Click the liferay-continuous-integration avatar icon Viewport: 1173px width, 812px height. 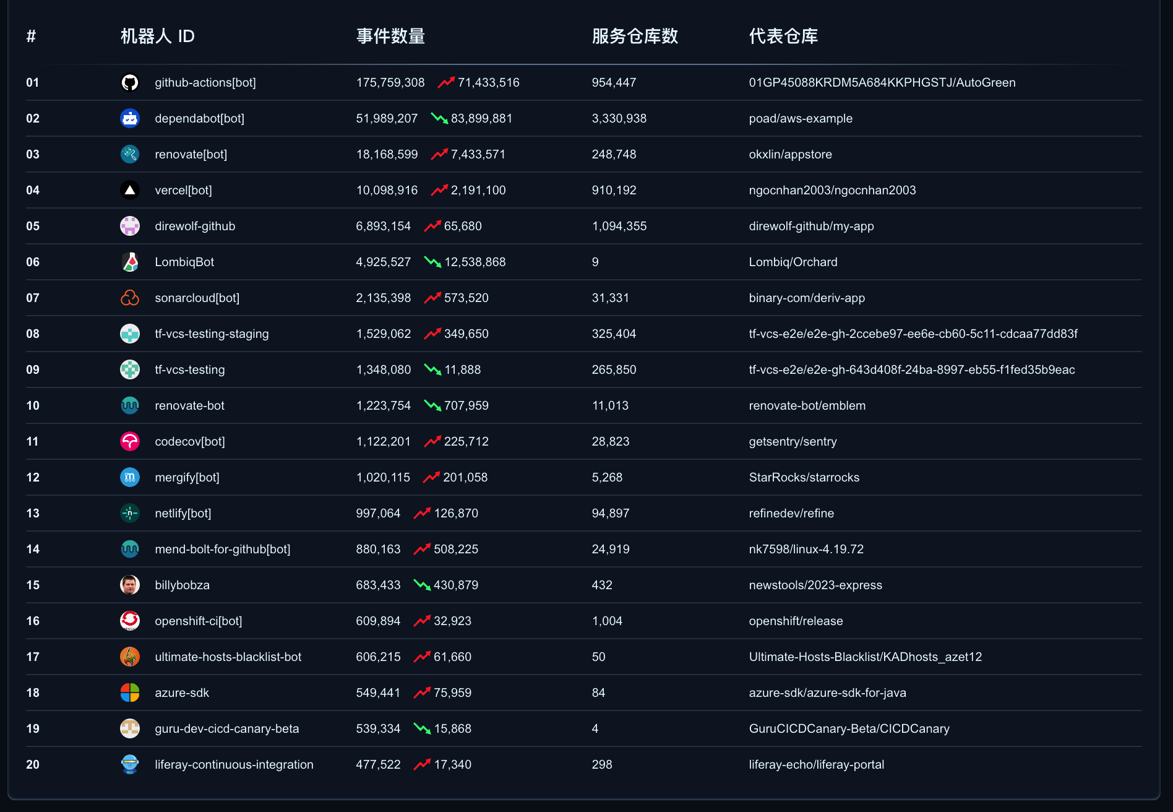click(130, 764)
